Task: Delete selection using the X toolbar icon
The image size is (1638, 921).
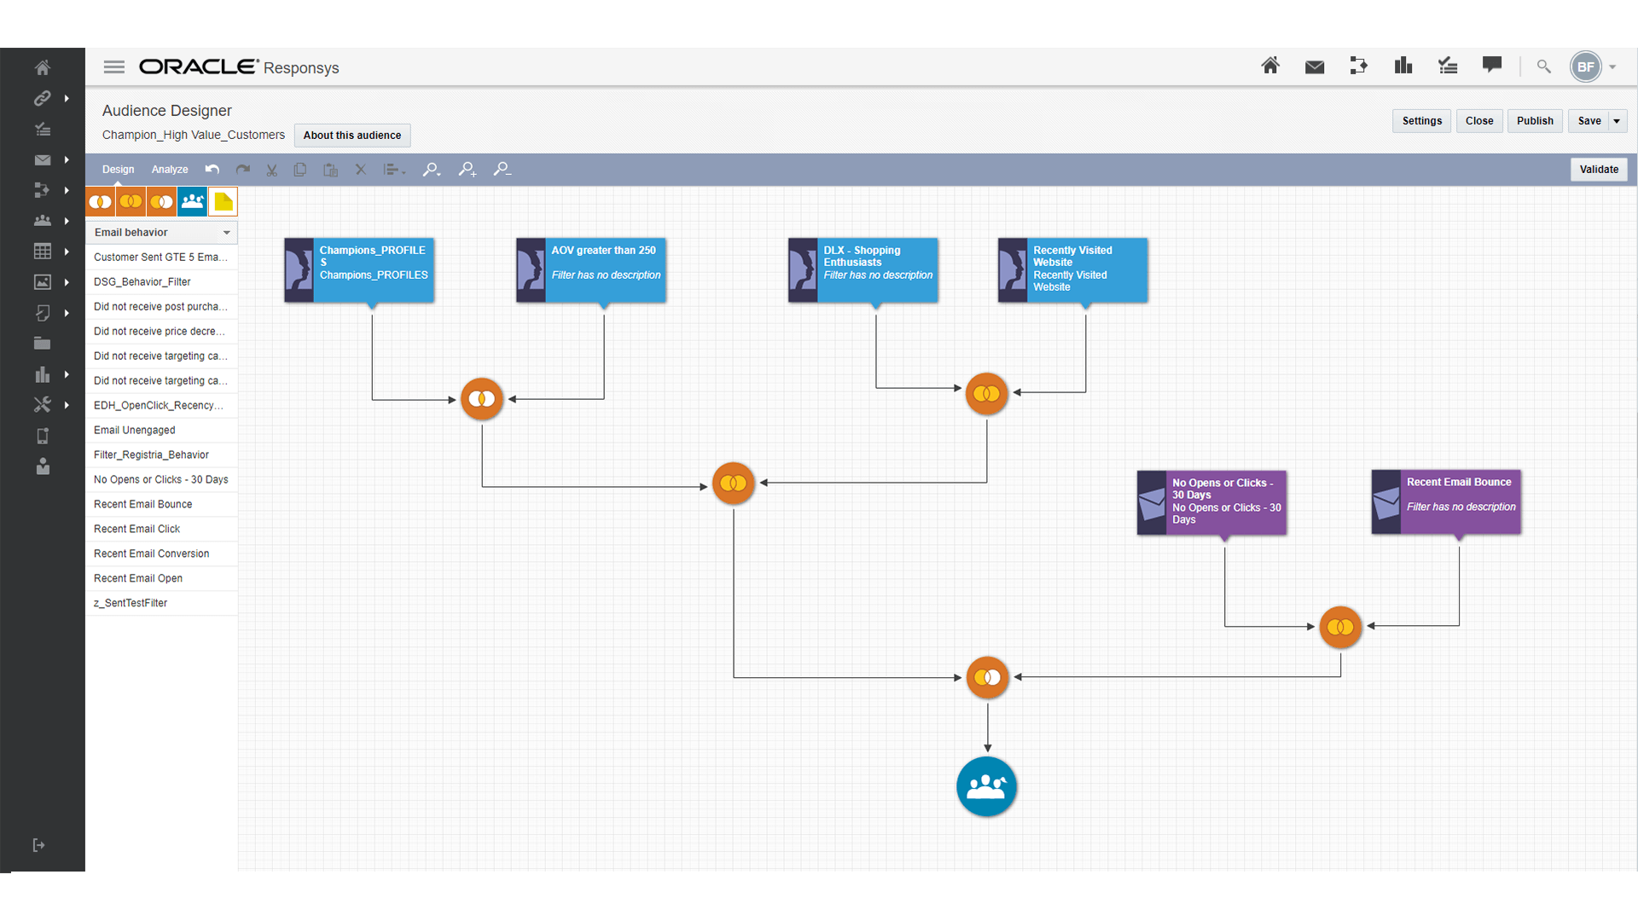Action: click(360, 170)
